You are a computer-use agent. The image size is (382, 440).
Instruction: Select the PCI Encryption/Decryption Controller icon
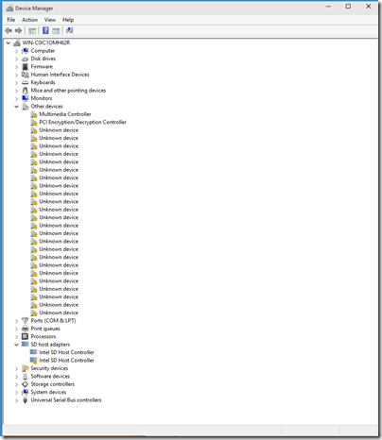pyautogui.click(x=34, y=122)
